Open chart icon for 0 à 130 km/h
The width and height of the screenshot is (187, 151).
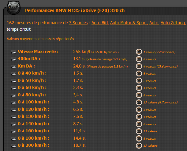pos(139,117)
